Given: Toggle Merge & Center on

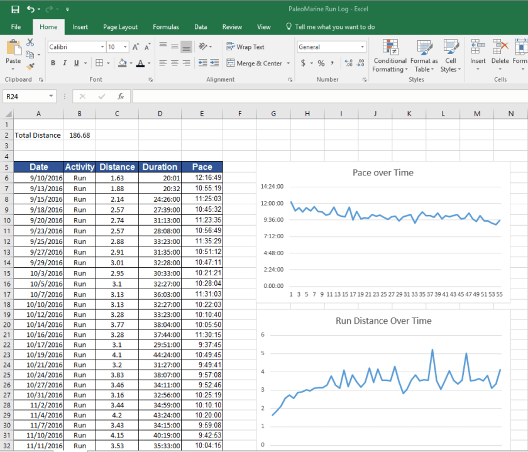Looking at the screenshot, I should pos(251,63).
